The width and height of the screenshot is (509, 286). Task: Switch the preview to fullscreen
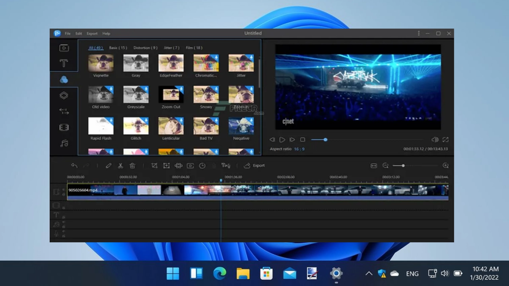click(445, 140)
